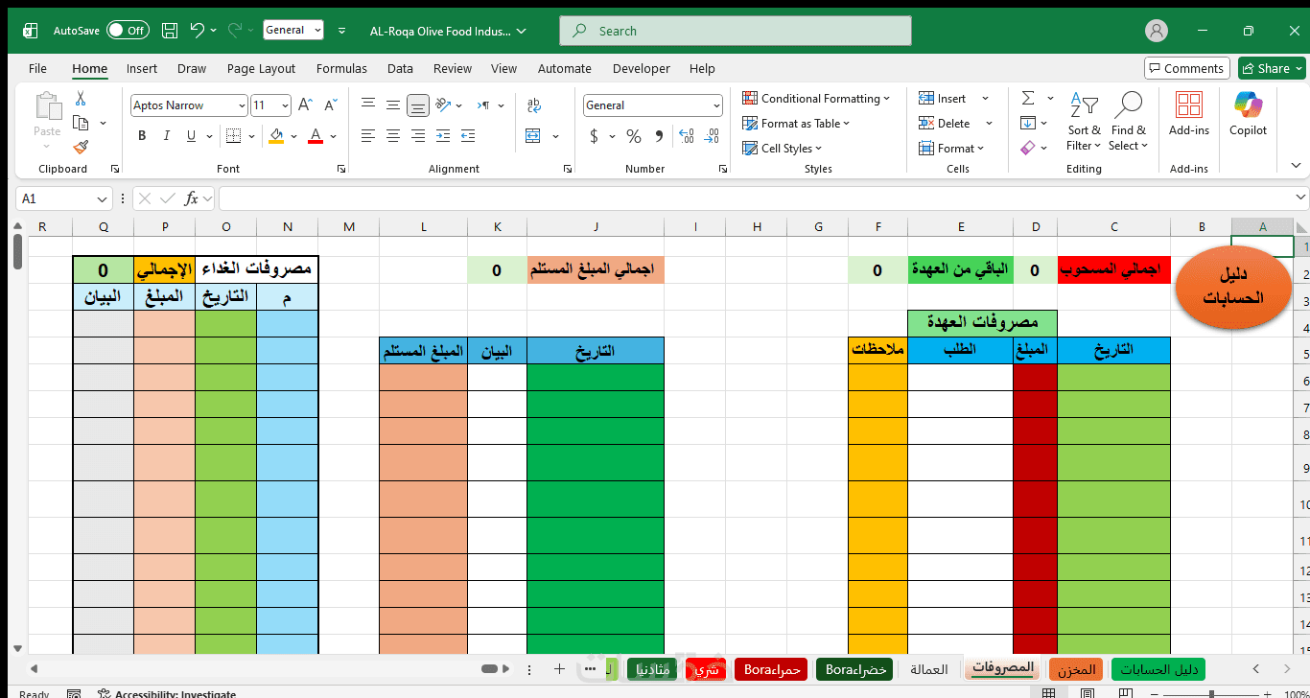Viewport: 1310px width, 698px height.
Task: Toggle Top Align for cell content
Action: [368, 105]
